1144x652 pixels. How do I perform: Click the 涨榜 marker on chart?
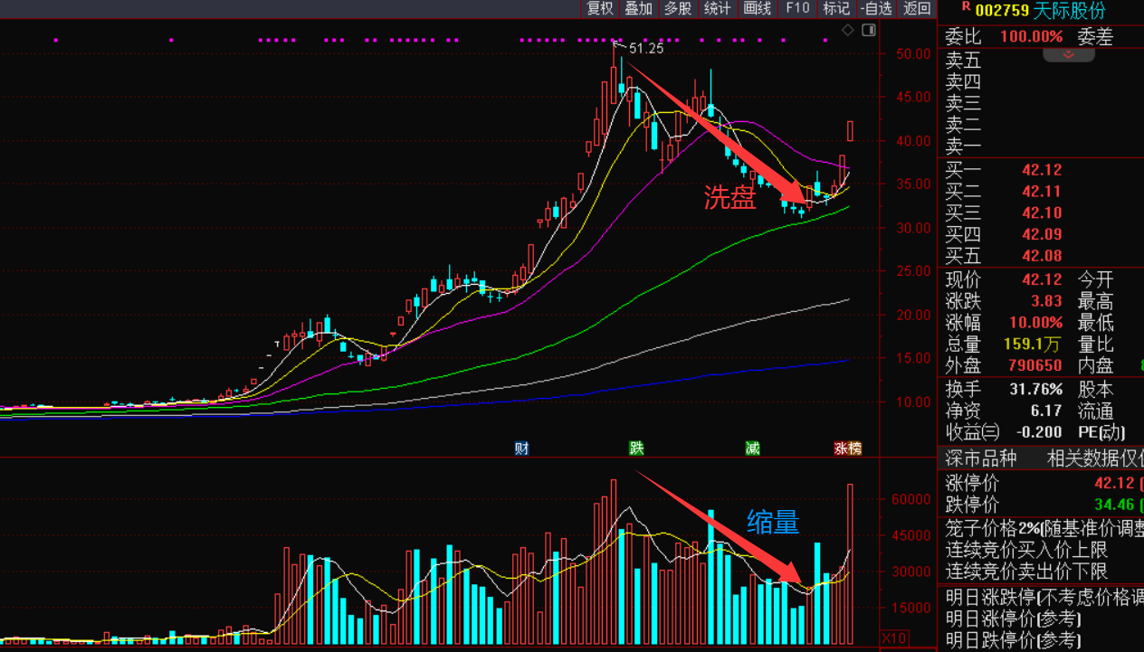pyautogui.click(x=848, y=448)
